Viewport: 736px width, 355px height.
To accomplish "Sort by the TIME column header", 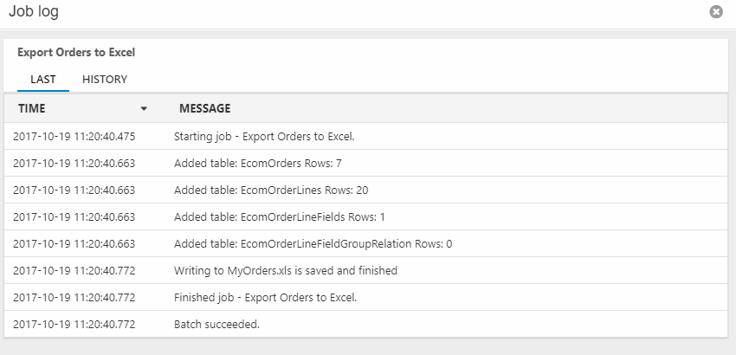I will click(32, 108).
